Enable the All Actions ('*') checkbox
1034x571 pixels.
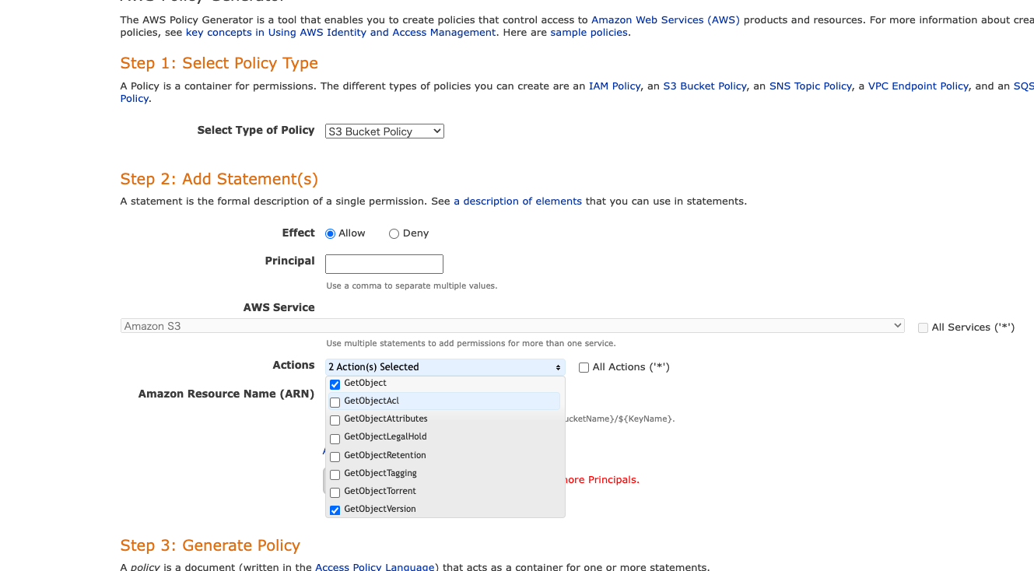coord(584,367)
